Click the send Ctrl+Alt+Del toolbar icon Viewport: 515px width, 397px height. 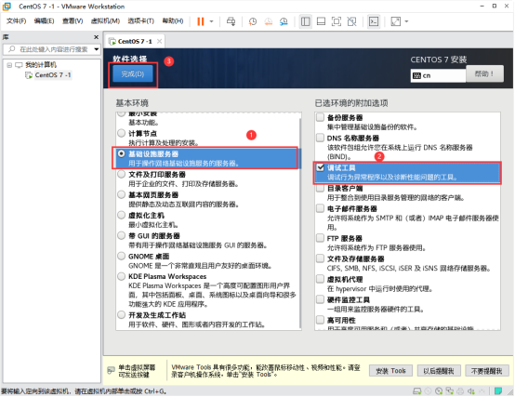click(x=231, y=21)
